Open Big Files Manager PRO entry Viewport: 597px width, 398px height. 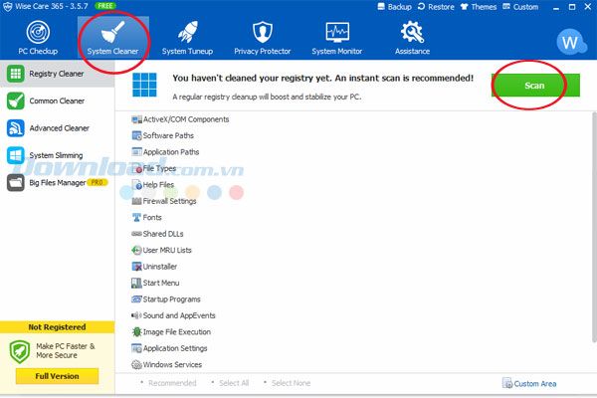pos(57,183)
